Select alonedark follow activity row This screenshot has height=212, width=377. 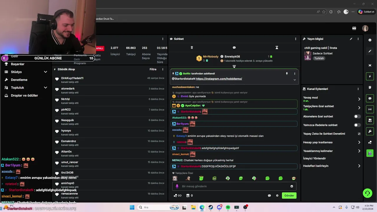click(x=110, y=90)
